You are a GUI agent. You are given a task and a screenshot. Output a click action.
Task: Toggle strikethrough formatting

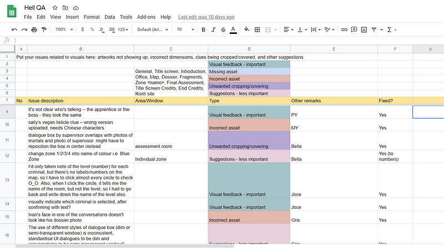(x=223, y=29)
